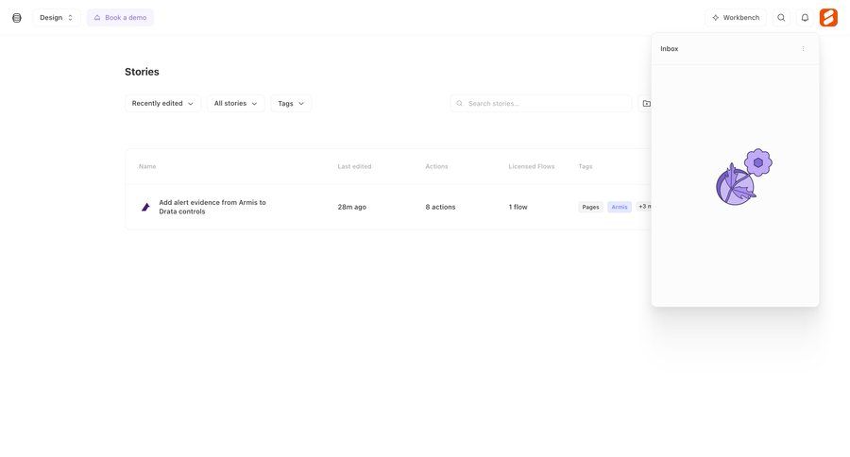Open the Tines home logo icon
Viewport: 850px width, 457px height.
tap(17, 18)
